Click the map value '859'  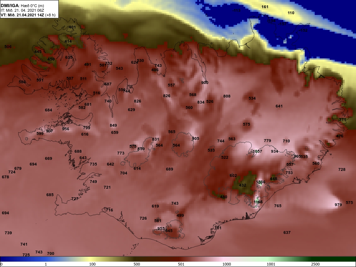[141, 149]
